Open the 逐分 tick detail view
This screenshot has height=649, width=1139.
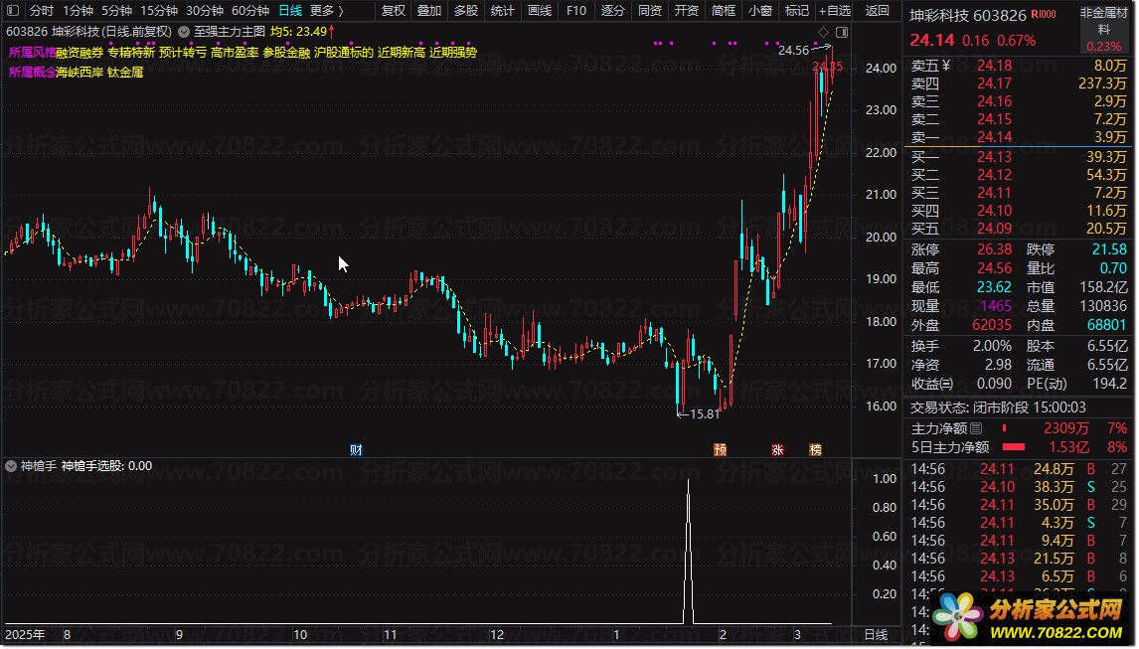pos(612,10)
